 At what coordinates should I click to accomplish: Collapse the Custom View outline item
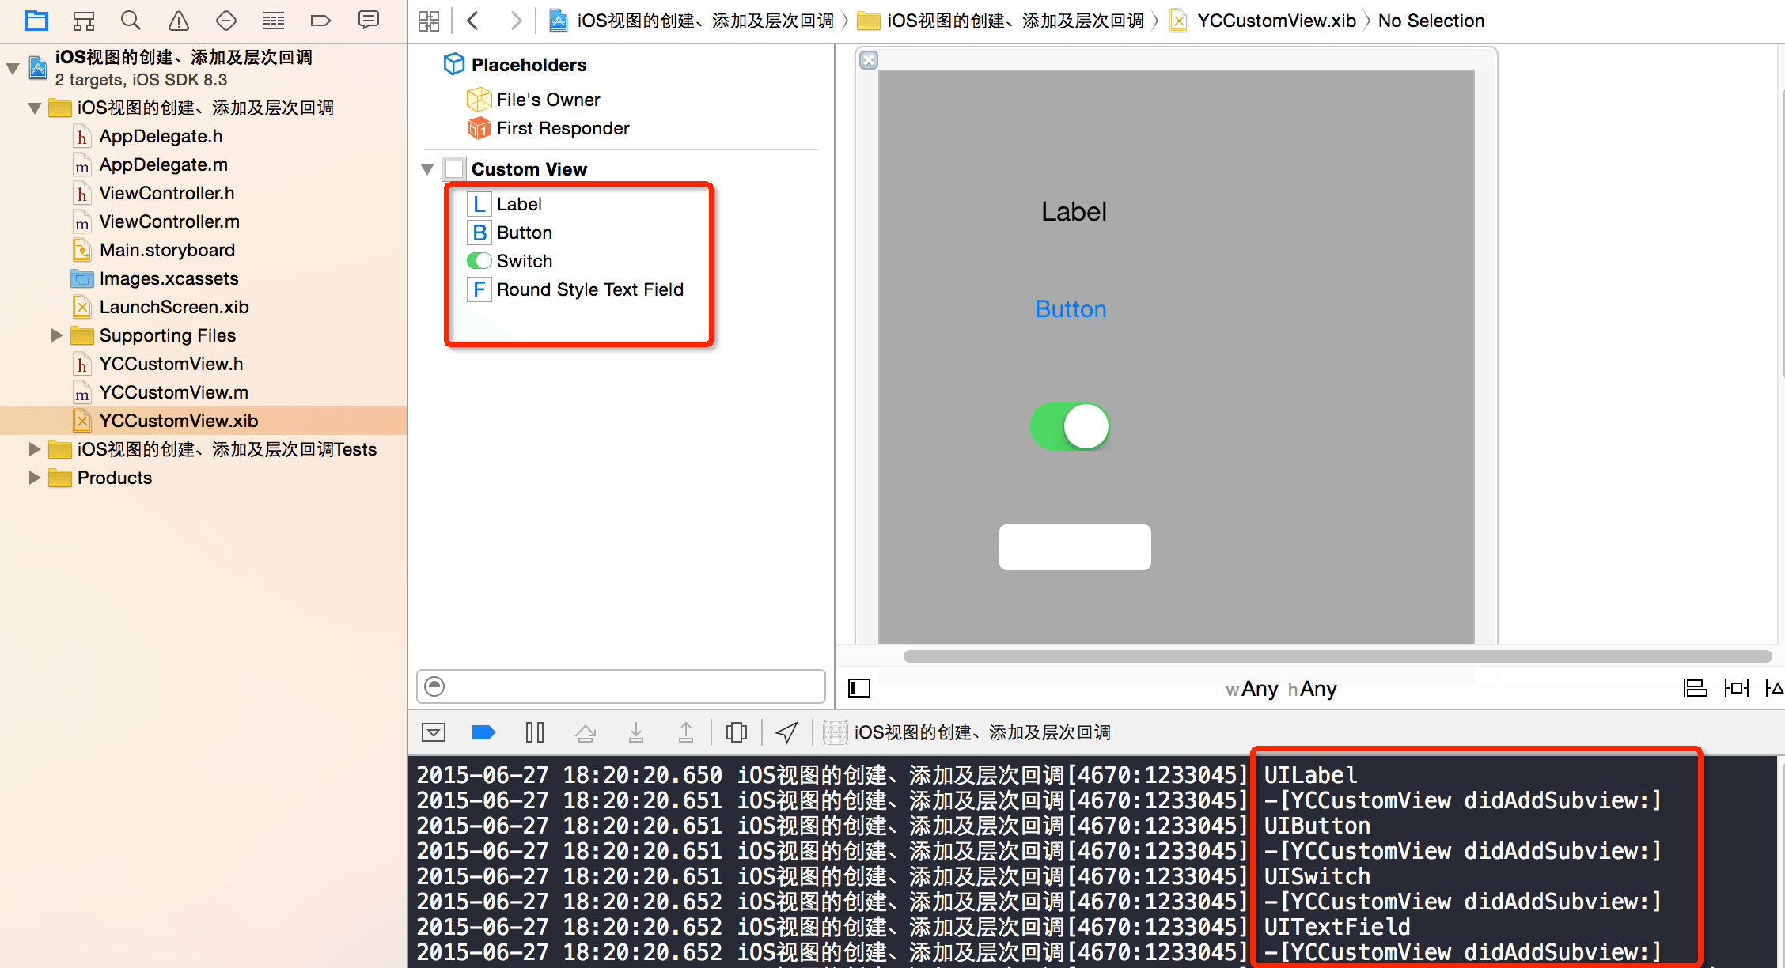pos(427,169)
